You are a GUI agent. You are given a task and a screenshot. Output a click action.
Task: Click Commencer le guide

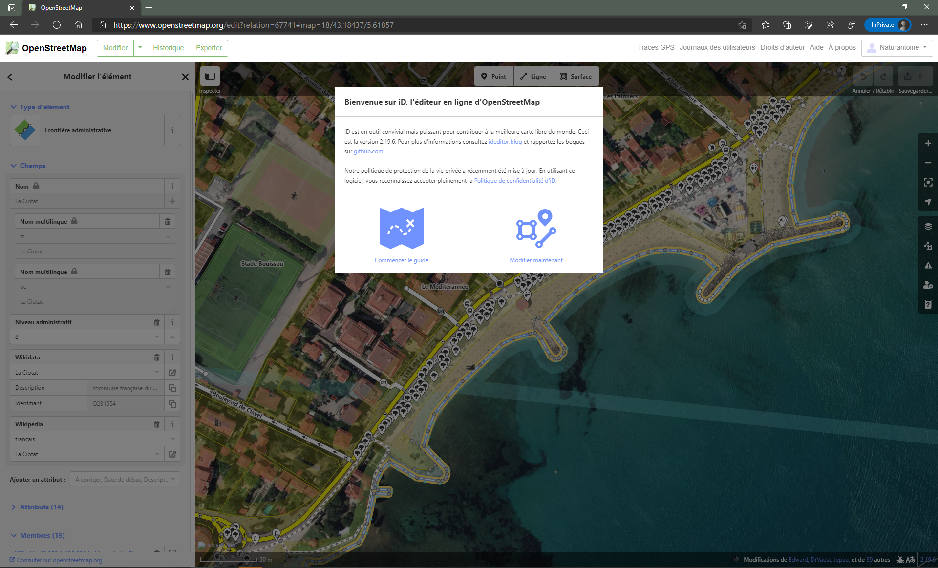tap(401, 260)
